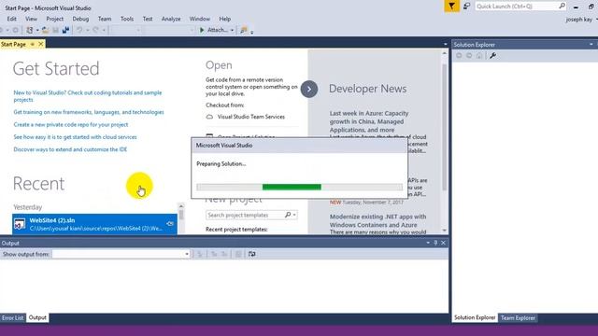The image size is (598, 336).
Task: Toggle the pin on Start Page tab
Action: (x=33, y=44)
